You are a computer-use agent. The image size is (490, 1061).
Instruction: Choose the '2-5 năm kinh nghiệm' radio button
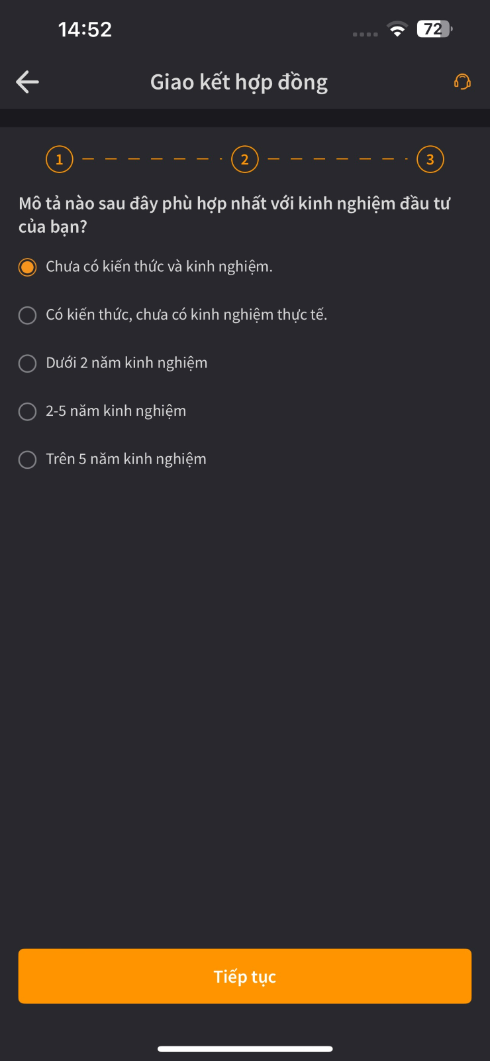click(x=27, y=411)
